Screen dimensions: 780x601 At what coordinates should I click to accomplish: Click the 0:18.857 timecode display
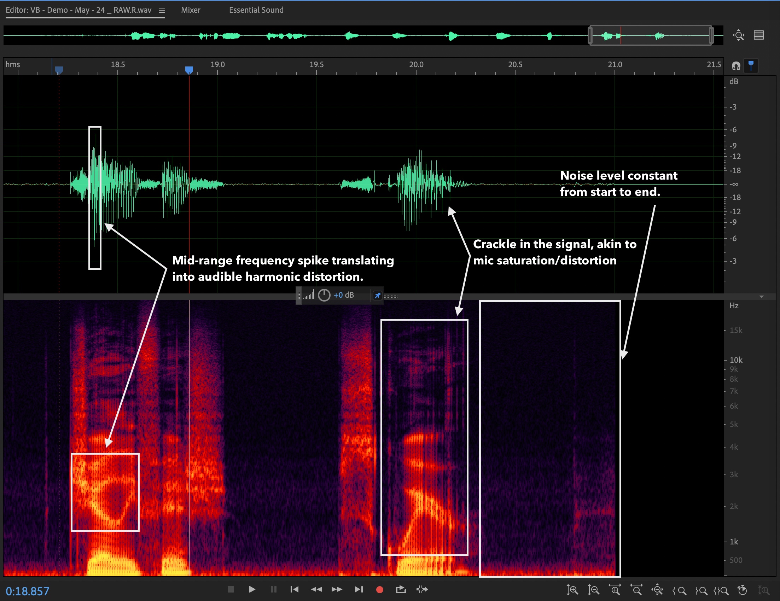click(x=28, y=591)
